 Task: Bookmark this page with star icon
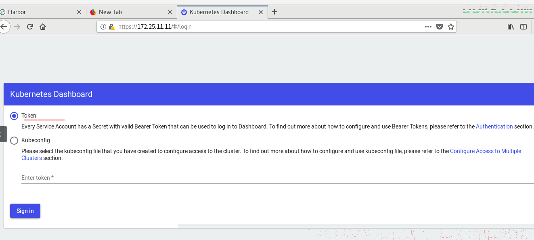coord(451,27)
